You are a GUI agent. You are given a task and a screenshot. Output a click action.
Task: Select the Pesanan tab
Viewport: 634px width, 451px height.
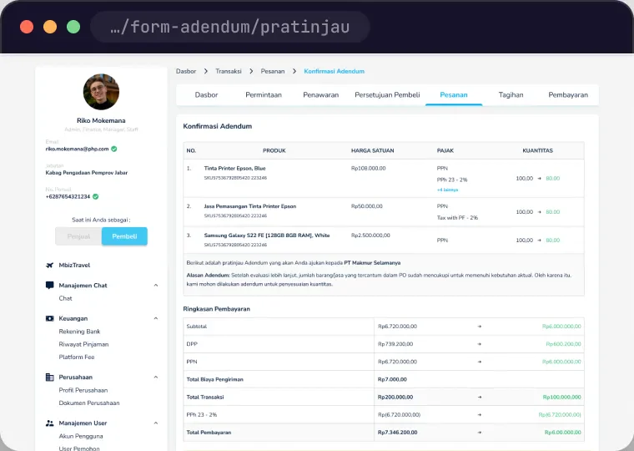tap(454, 94)
